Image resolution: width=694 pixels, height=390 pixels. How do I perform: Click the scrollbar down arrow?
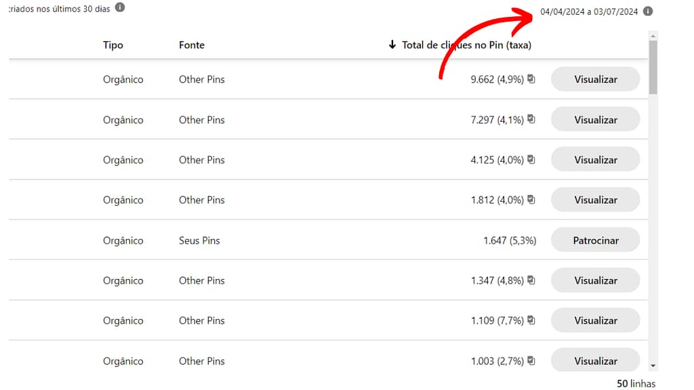tap(653, 366)
